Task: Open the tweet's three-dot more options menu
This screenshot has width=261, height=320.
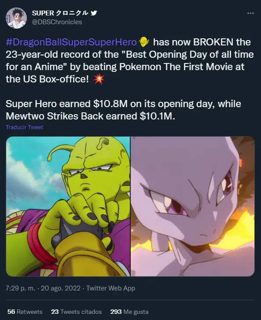Action: [x=250, y=13]
